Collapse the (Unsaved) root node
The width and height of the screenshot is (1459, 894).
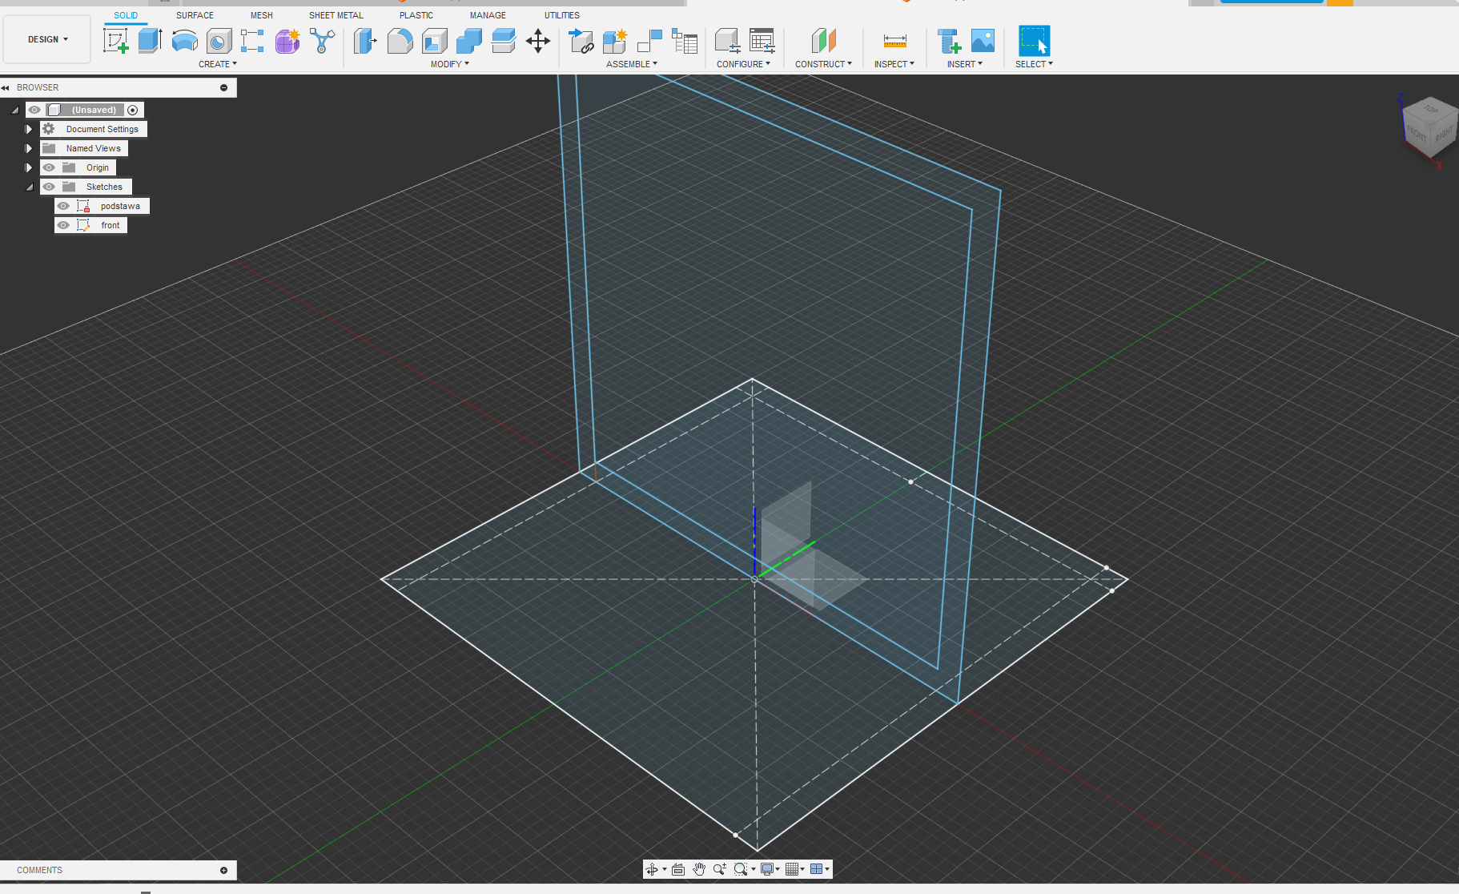tap(14, 110)
